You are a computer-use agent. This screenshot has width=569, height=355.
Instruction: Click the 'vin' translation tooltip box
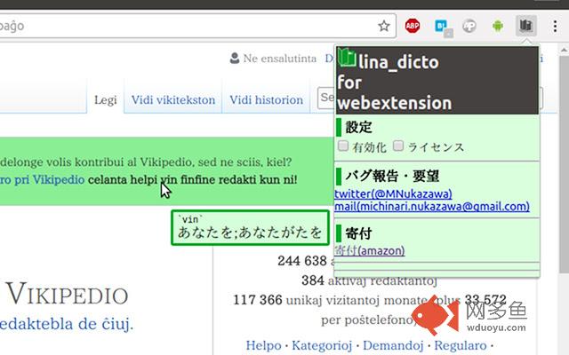250,227
